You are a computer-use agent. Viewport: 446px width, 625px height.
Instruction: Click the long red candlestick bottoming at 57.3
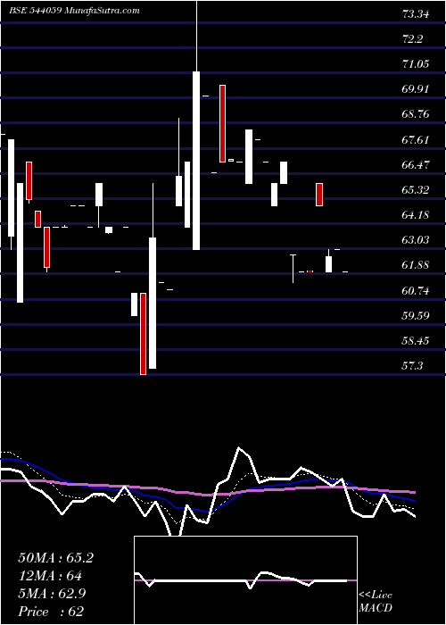point(143,334)
